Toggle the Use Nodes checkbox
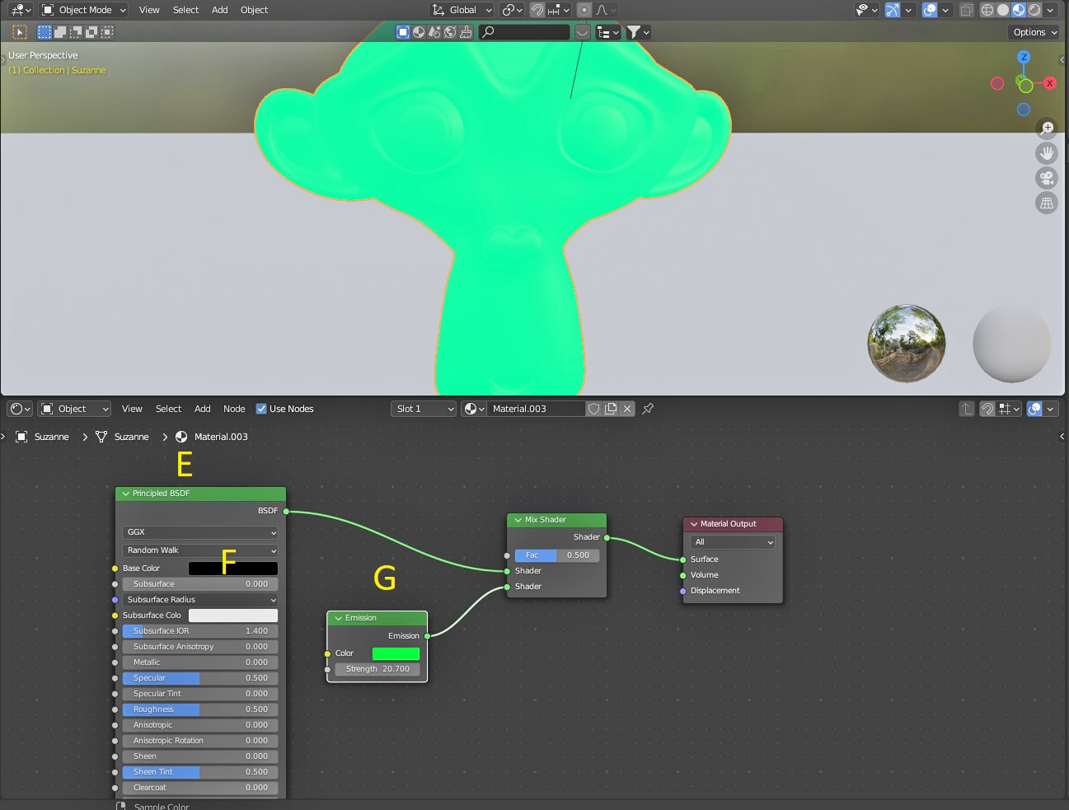This screenshot has width=1069, height=810. pyautogui.click(x=261, y=409)
